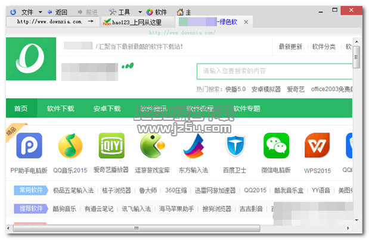This screenshot has height=240, width=369.
Task: Expand the dropdown arrow next to 文件
Action: point(41,12)
